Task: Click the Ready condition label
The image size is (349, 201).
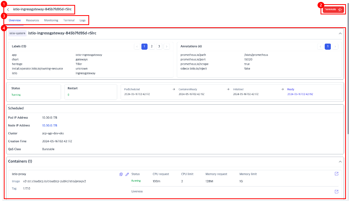Action: [x=291, y=89]
